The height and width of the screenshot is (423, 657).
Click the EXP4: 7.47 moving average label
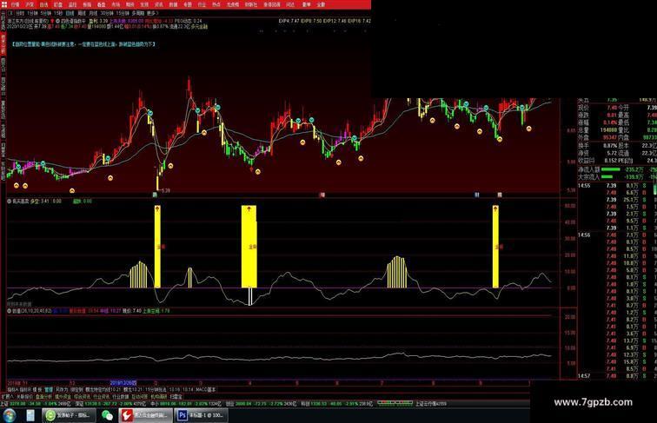(289, 21)
